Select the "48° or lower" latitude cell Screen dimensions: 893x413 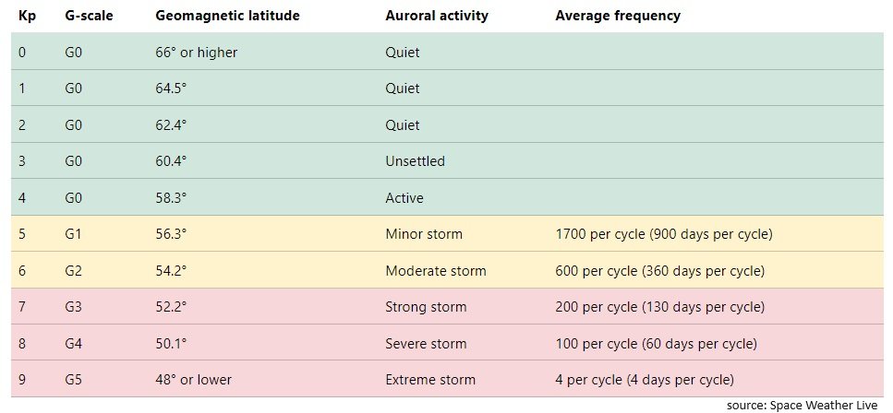click(x=194, y=380)
